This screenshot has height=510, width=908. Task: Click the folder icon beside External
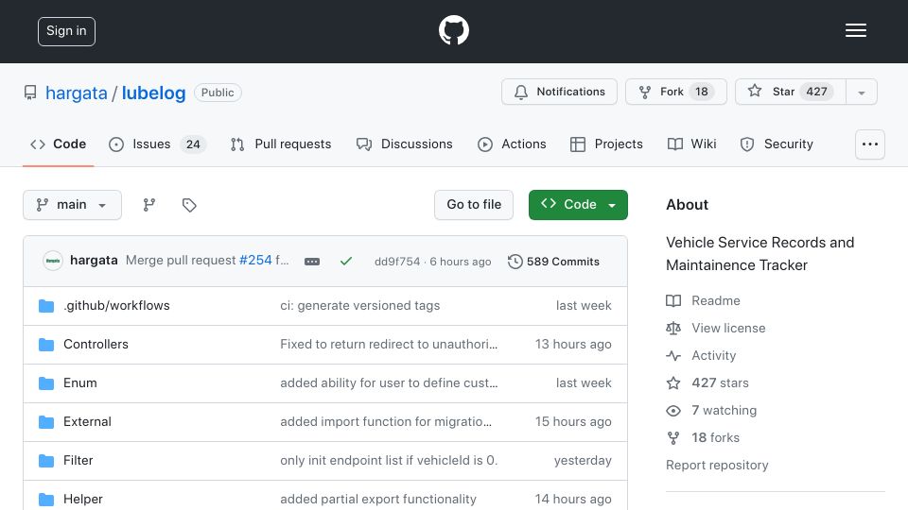pos(46,422)
